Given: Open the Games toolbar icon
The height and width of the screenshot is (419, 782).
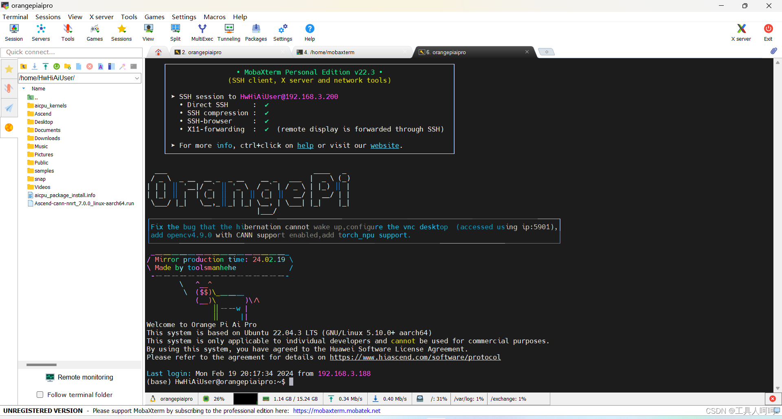Looking at the screenshot, I should (x=94, y=33).
